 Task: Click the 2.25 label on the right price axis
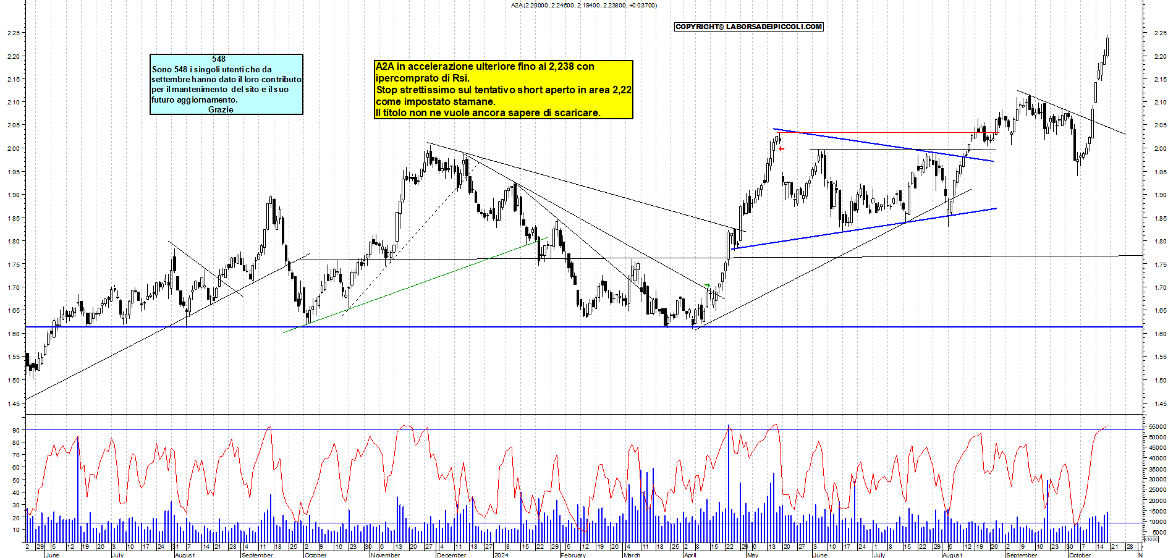tap(1160, 33)
